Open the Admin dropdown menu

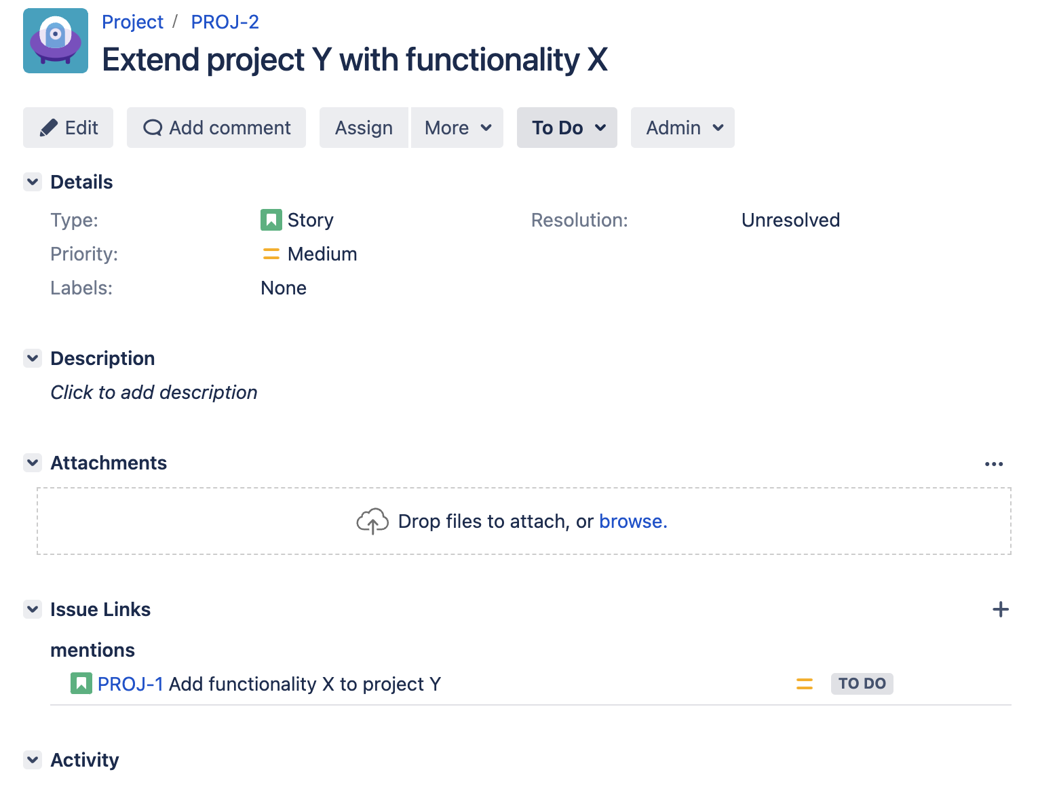[683, 128]
